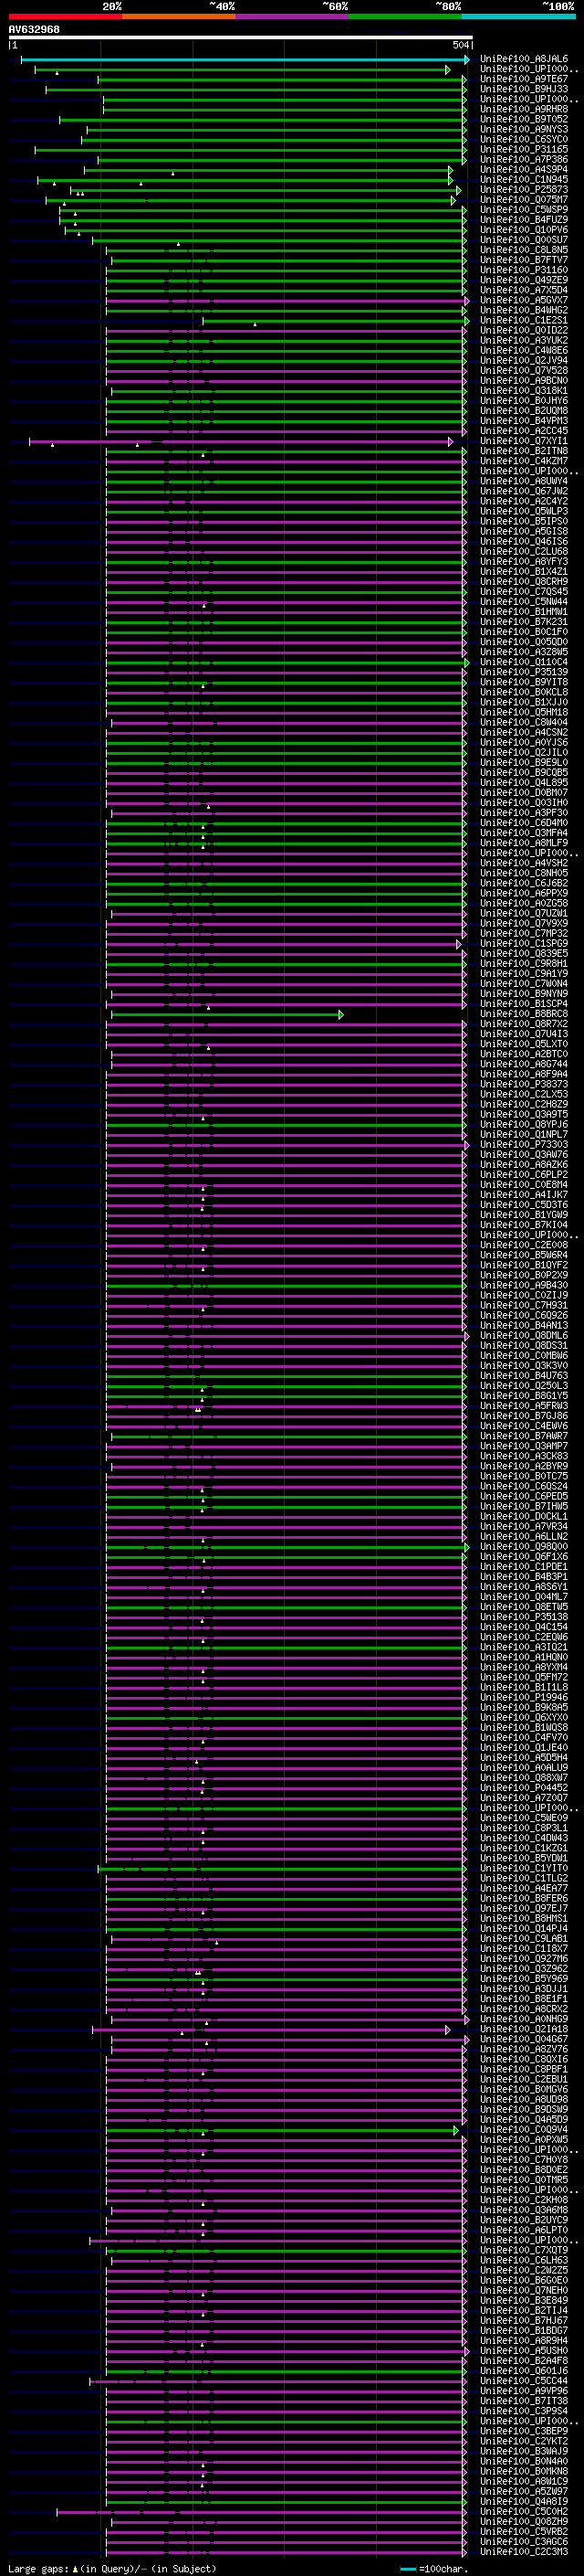Select the truncated green bar for UniRef100_B8BRC8
The height and width of the screenshot is (2576, 584).
coord(226,1014)
